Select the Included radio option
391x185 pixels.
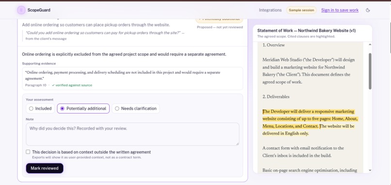tap(40, 109)
